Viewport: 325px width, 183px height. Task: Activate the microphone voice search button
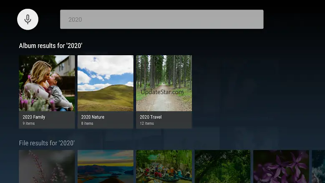[28, 19]
